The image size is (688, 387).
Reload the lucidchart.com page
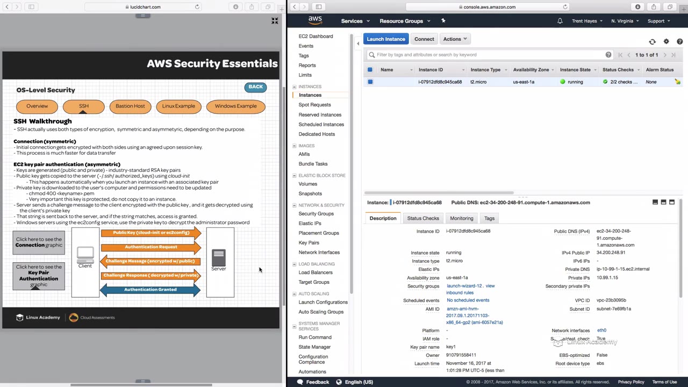coord(197,7)
